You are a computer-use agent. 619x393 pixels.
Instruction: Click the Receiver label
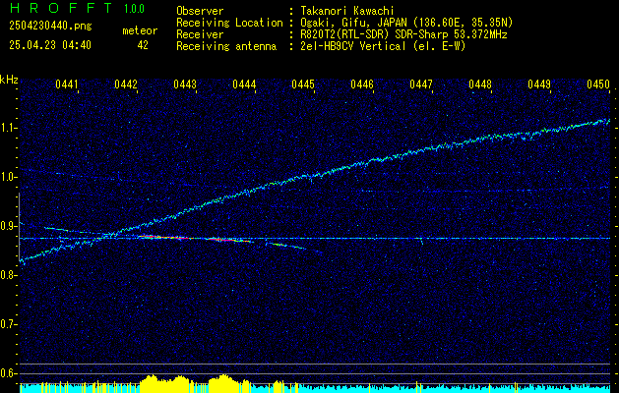click(200, 34)
